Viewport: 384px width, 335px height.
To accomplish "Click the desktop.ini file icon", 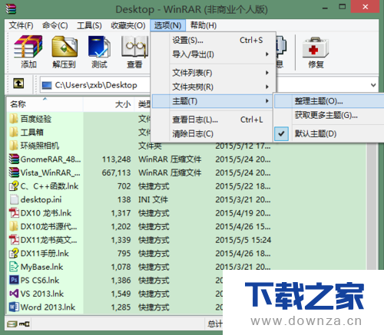I will pyautogui.click(x=14, y=199).
